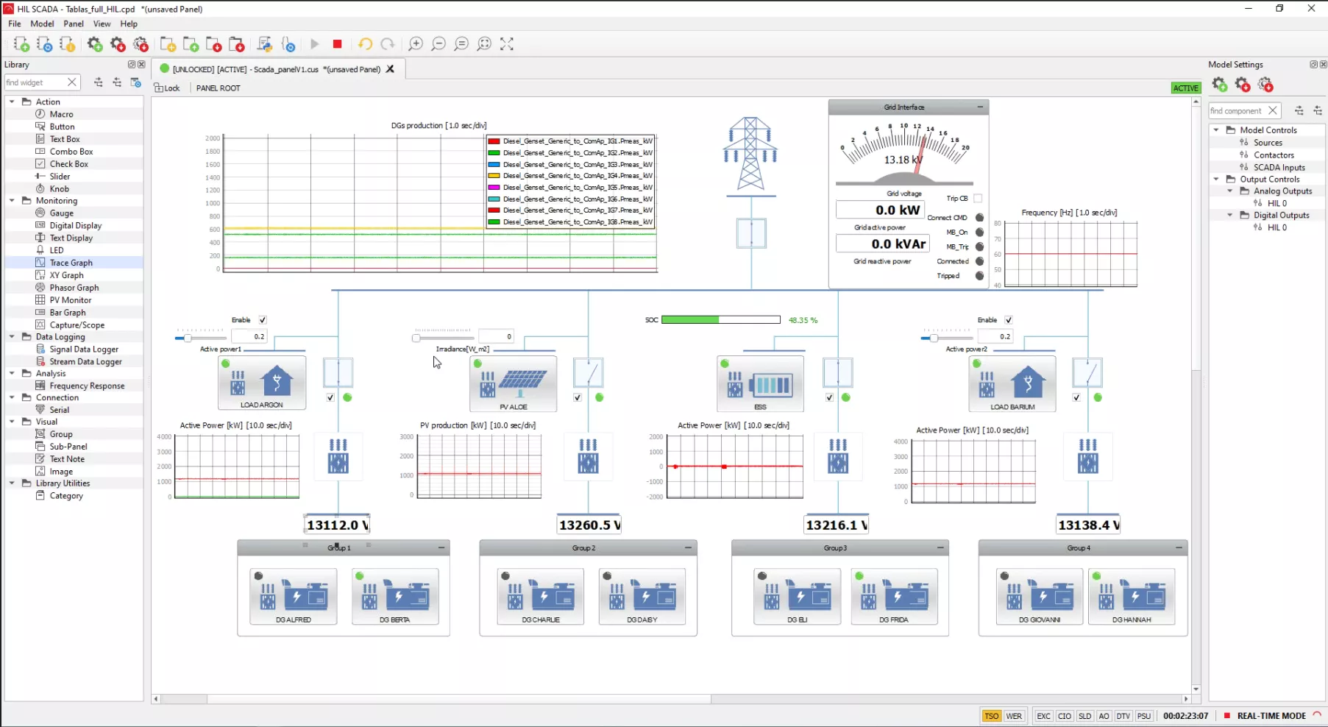
Task: Click the red Stop simulation button
Action: 338,44
